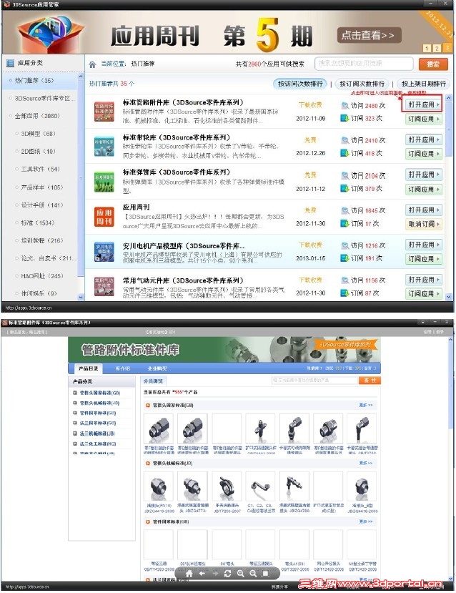Select 标准 (1534) category
Screen dimensions: 456x593
(38, 222)
